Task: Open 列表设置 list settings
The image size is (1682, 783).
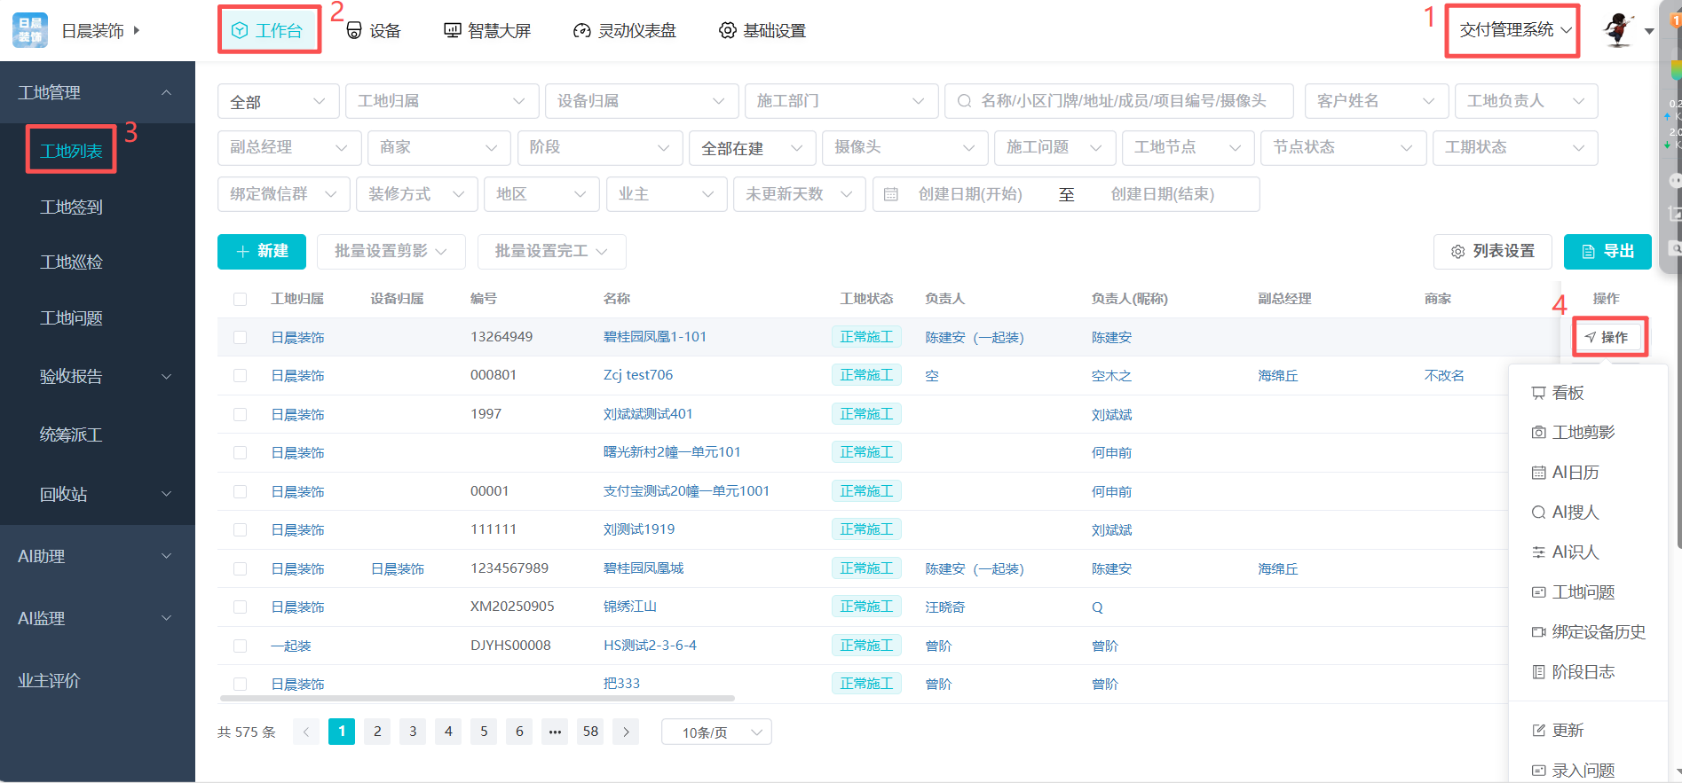Action: (1492, 252)
